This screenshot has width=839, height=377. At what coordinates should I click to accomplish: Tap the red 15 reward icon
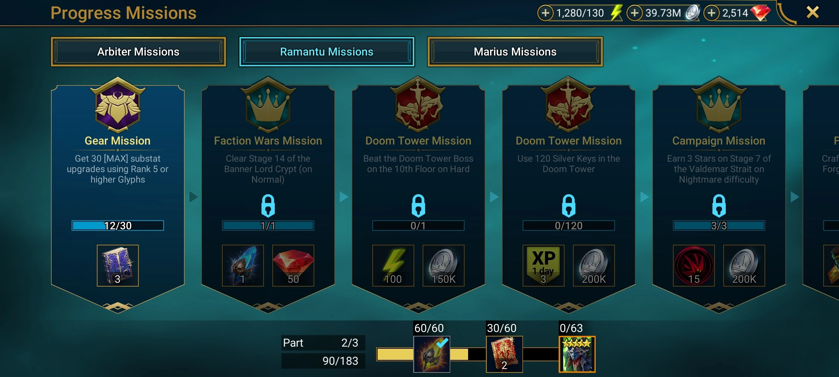click(x=694, y=266)
